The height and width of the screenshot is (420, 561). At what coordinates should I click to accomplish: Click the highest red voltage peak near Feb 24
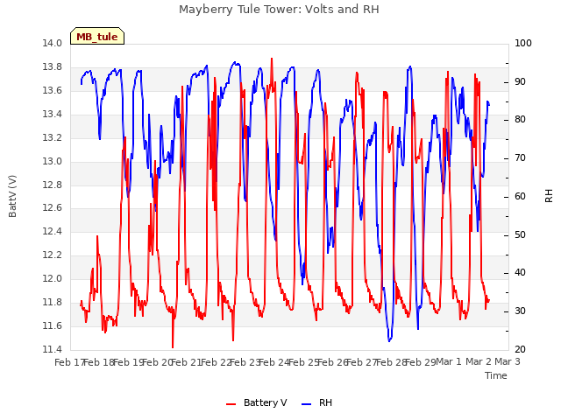pyautogui.click(x=272, y=59)
